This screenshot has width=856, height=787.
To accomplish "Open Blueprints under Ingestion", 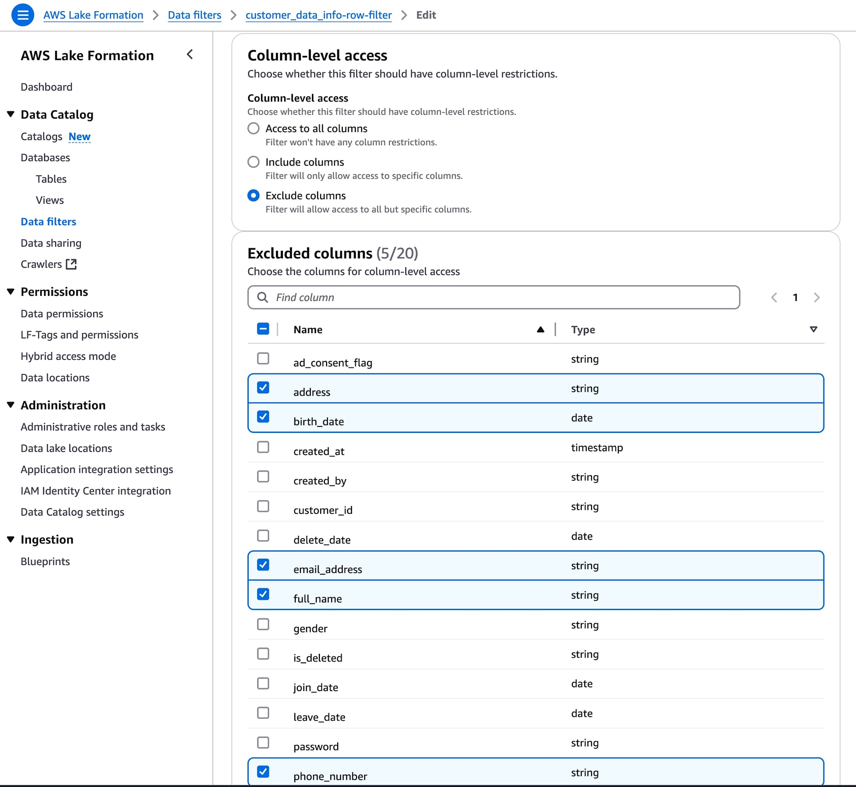I will click(x=45, y=561).
